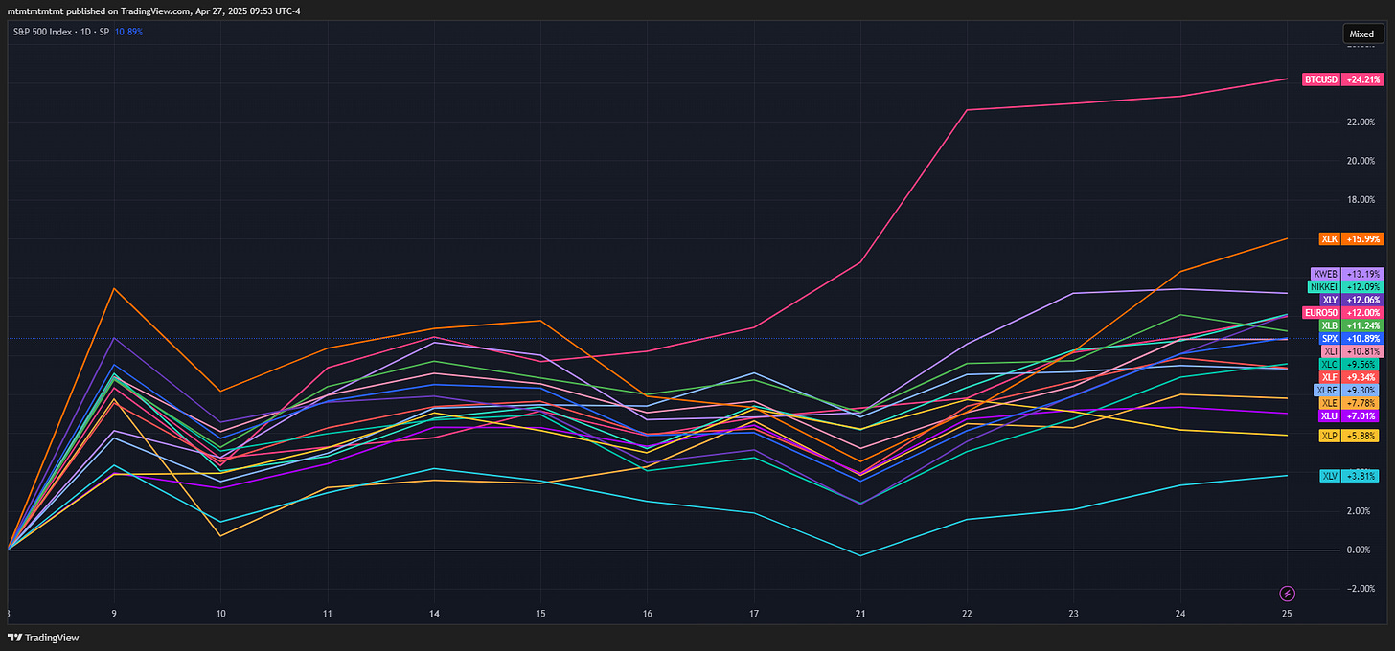
Task: Select the BTCUSD price label
Action: 1321,79
